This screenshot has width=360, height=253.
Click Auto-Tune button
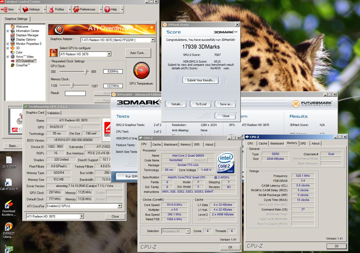click(138, 53)
